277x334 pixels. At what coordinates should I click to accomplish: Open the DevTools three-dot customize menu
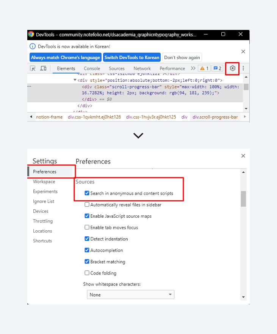coord(243,68)
